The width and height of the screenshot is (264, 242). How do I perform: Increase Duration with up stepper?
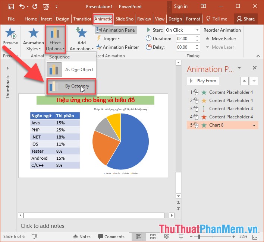tap(197, 37)
